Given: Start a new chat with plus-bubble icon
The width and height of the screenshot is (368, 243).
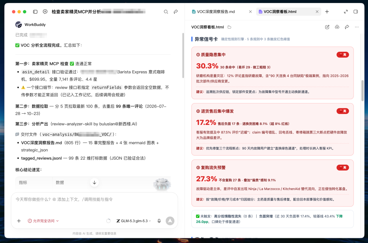Looking at the screenshot, I should click(45, 12).
